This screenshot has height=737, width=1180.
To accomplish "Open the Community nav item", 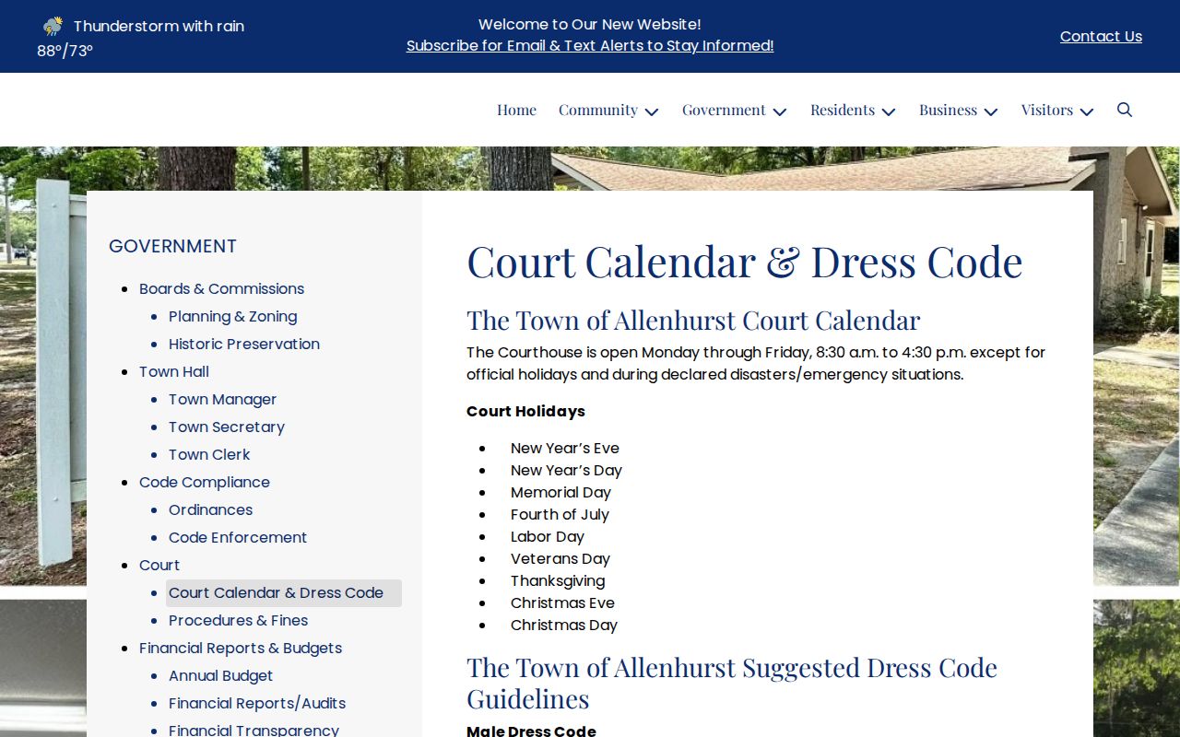I will point(598,110).
